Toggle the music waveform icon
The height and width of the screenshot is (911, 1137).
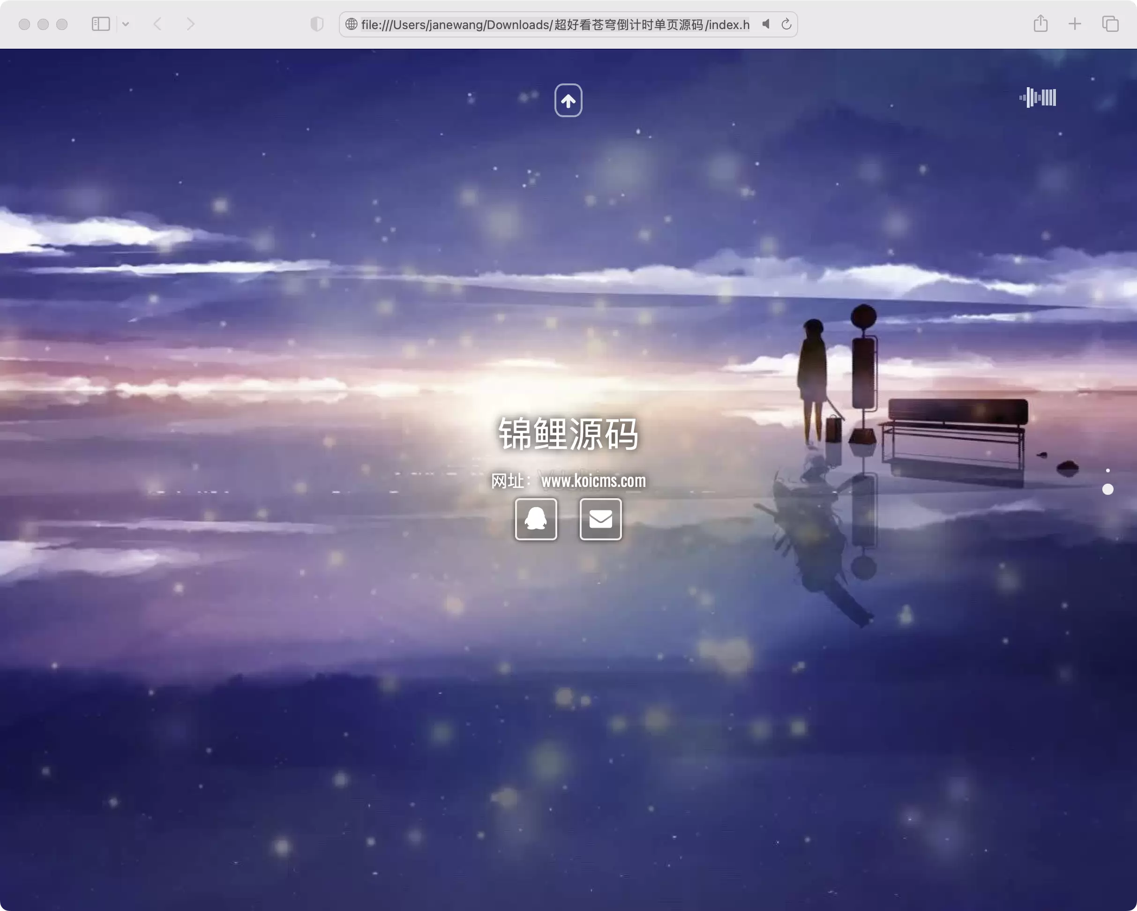1037,97
